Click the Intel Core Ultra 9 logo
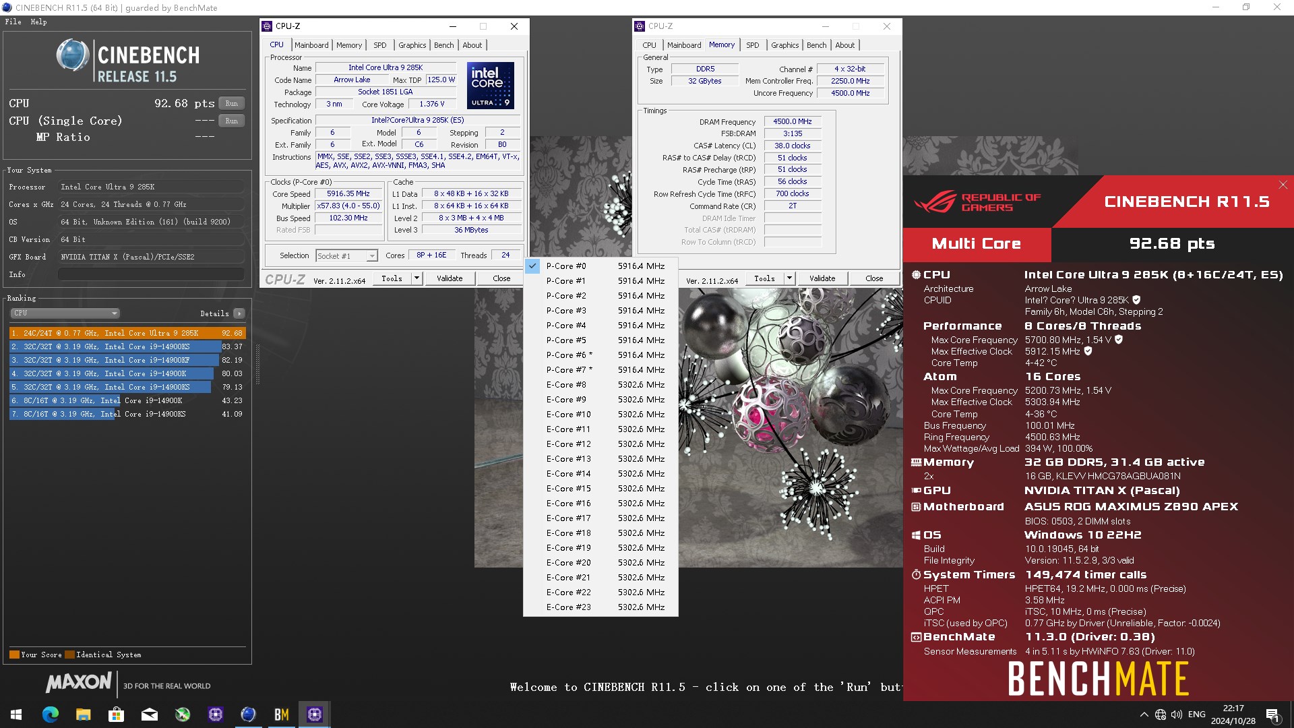The image size is (1294, 728). [x=491, y=86]
